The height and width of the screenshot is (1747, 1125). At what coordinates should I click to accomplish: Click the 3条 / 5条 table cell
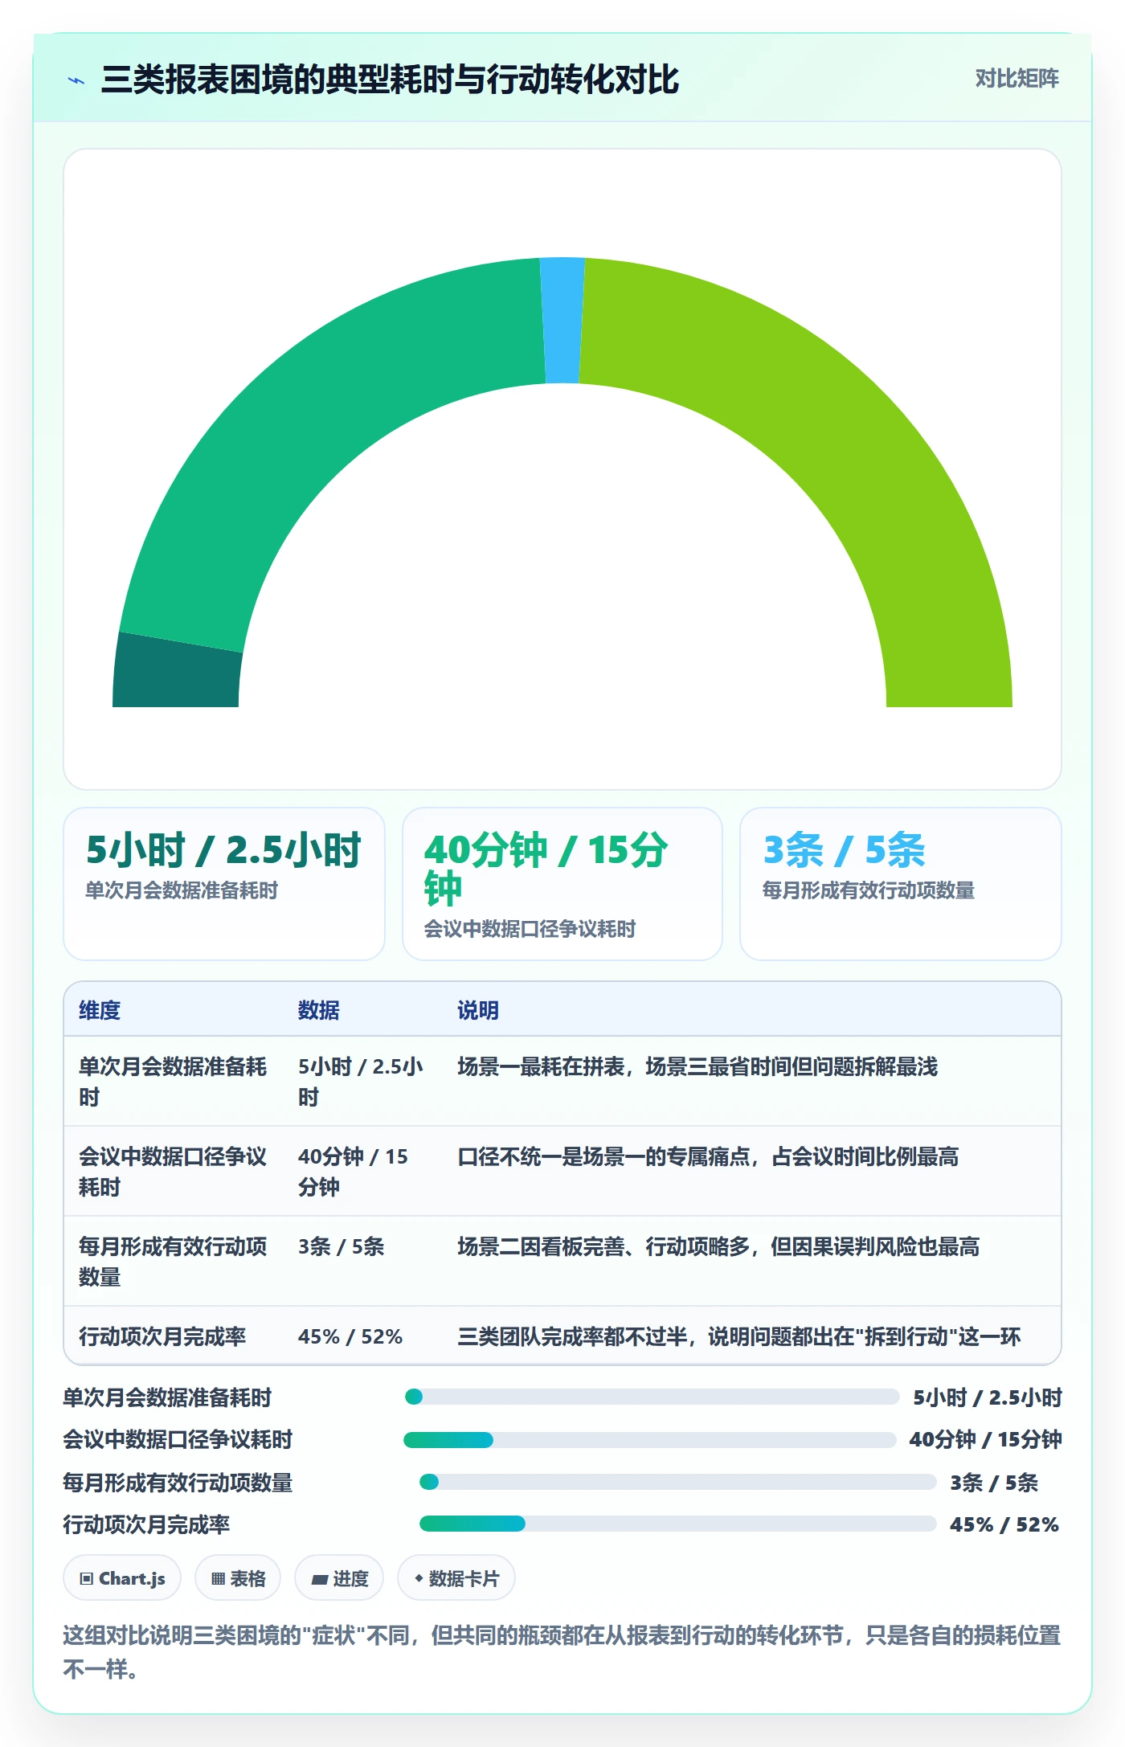coord(342,1246)
